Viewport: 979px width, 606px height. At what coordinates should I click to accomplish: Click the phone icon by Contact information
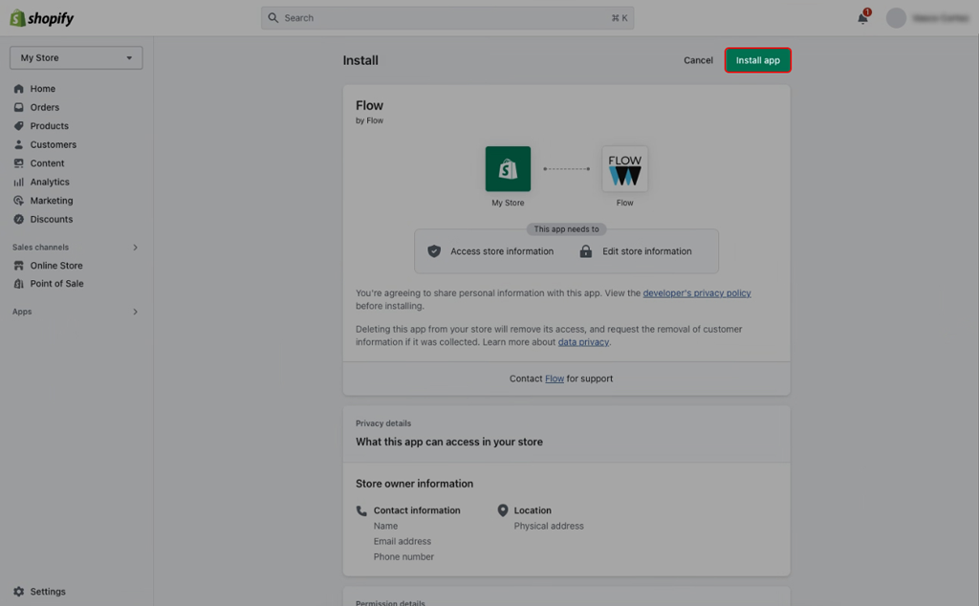(x=361, y=510)
